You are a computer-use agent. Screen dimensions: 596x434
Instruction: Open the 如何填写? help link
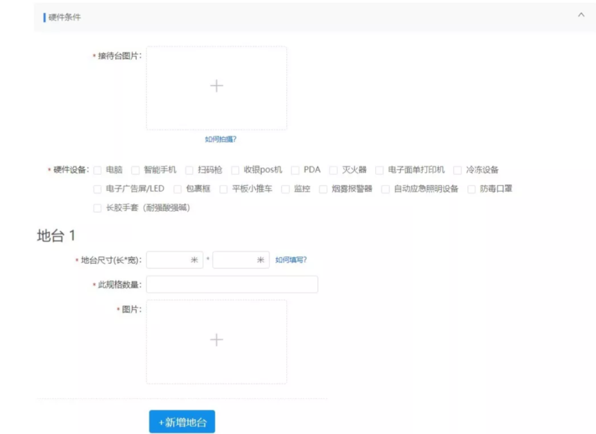pyautogui.click(x=291, y=260)
